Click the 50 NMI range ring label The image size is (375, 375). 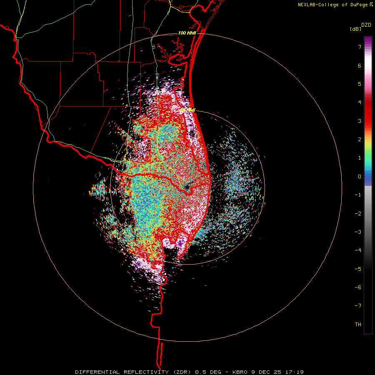point(188,110)
